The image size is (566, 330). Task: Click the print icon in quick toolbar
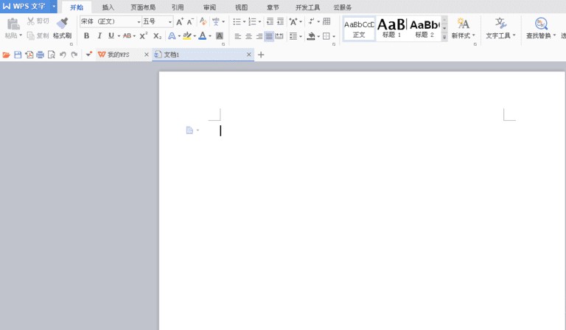coord(40,55)
